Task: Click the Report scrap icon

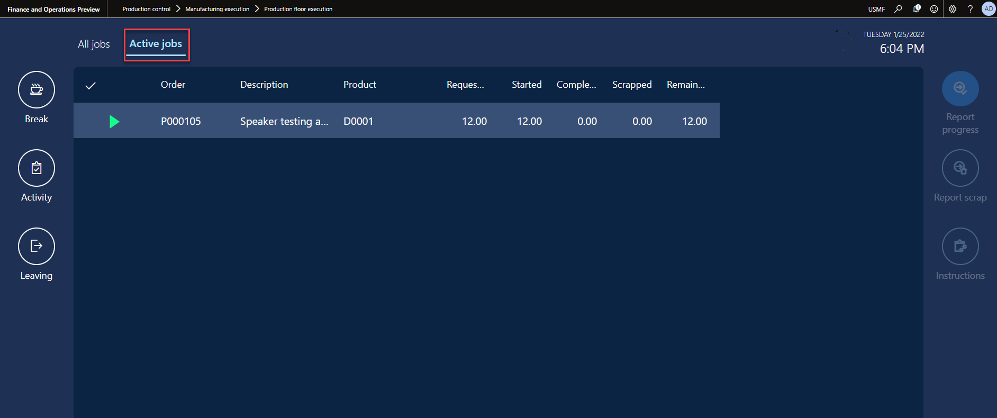Action: [x=960, y=168]
